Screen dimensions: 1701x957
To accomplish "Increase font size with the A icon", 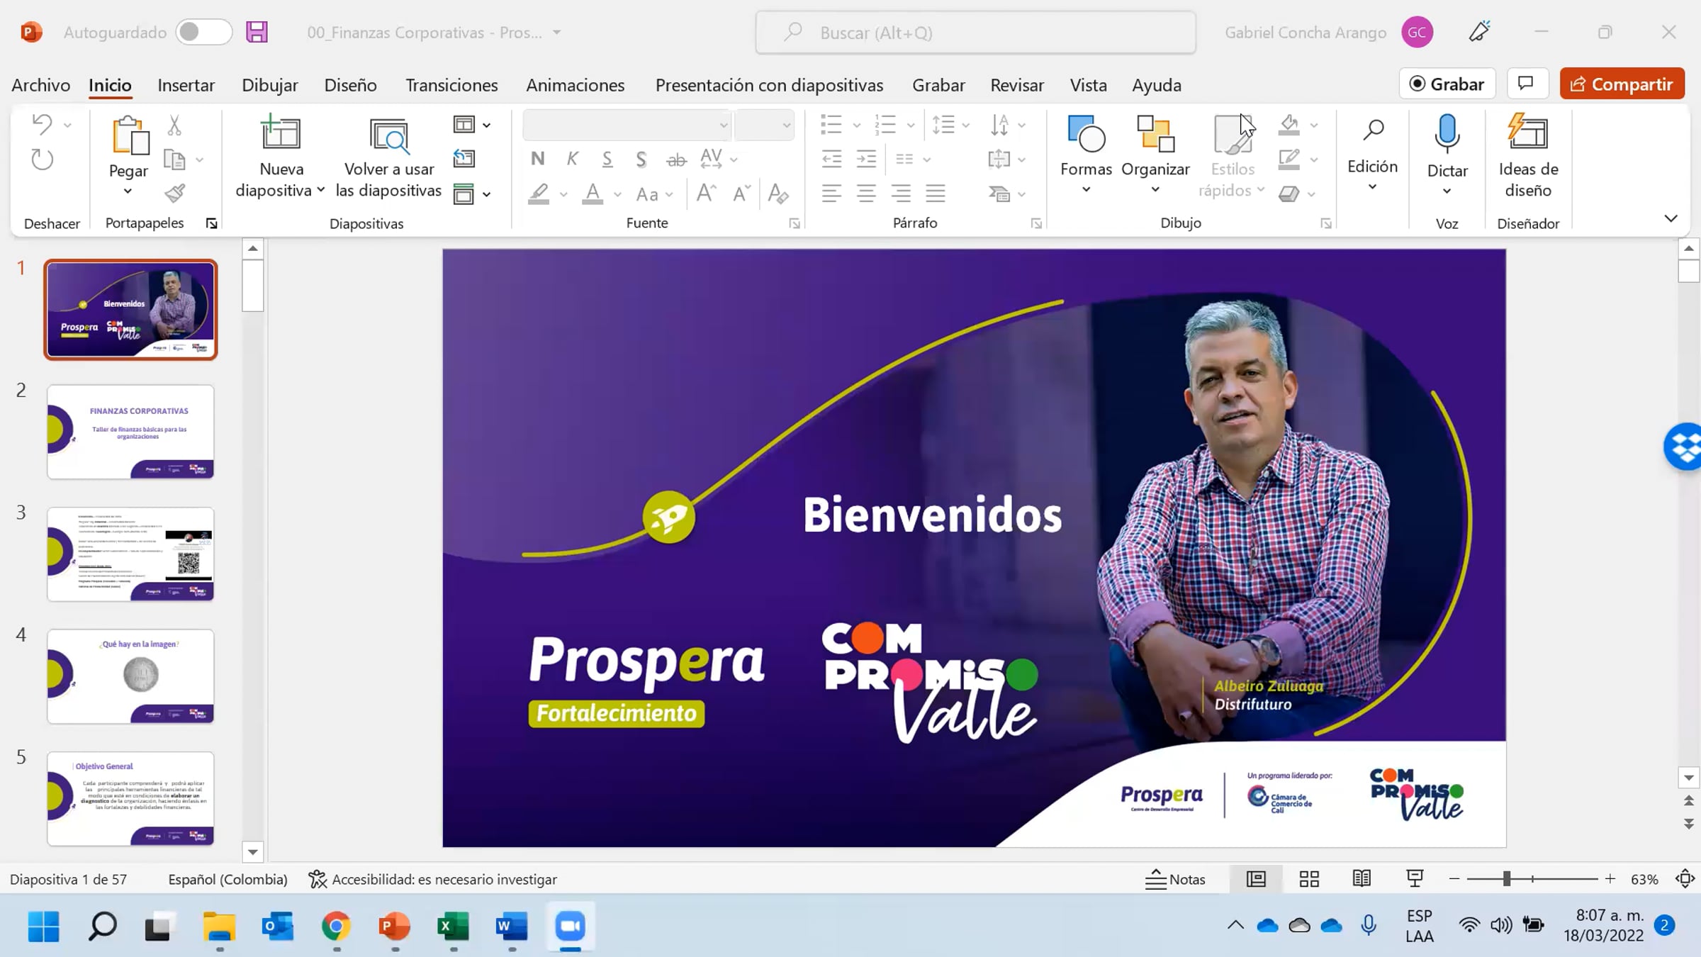I will coord(706,194).
